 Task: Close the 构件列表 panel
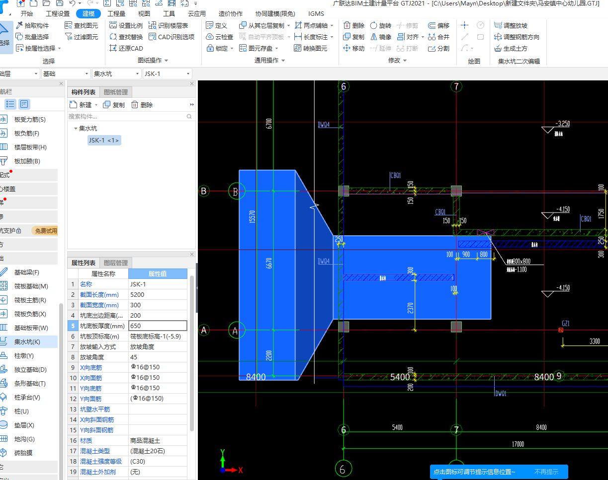[192, 84]
